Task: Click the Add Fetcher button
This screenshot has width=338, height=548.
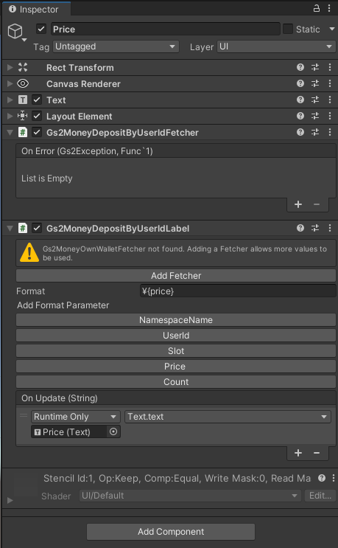Action: tap(176, 275)
